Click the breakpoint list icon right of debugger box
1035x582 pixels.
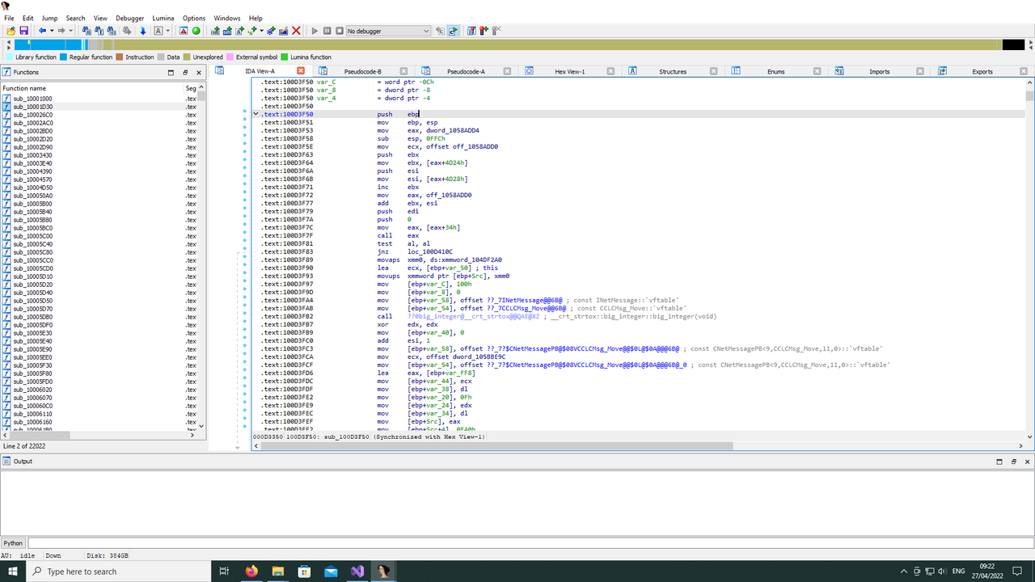pos(471,31)
